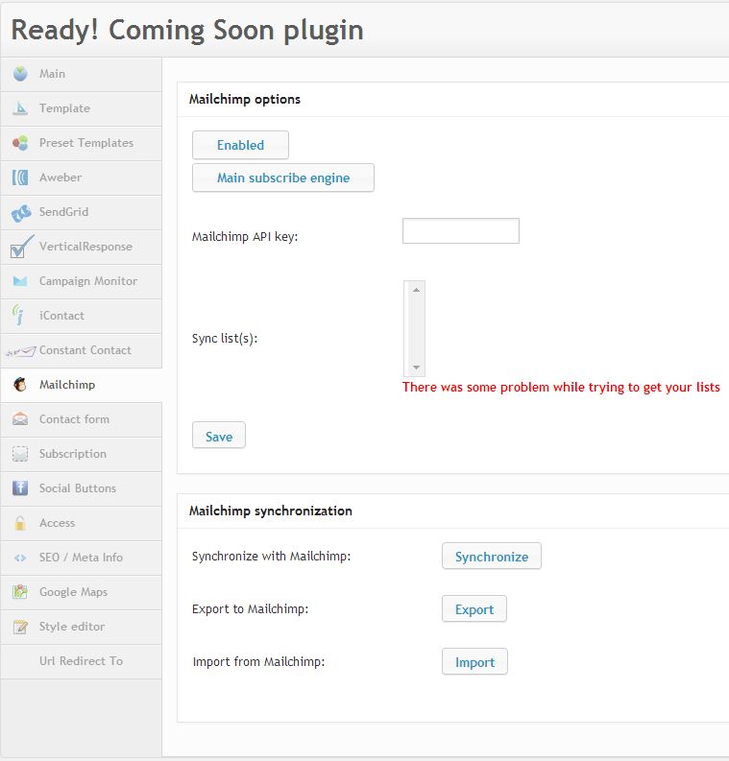The height and width of the screenshot is (761, 729).
Task: Click the Social Buttons Facebook icon
Action: tap(20, 488)
